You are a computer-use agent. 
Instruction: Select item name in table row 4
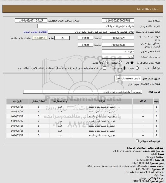pos(102,121)
